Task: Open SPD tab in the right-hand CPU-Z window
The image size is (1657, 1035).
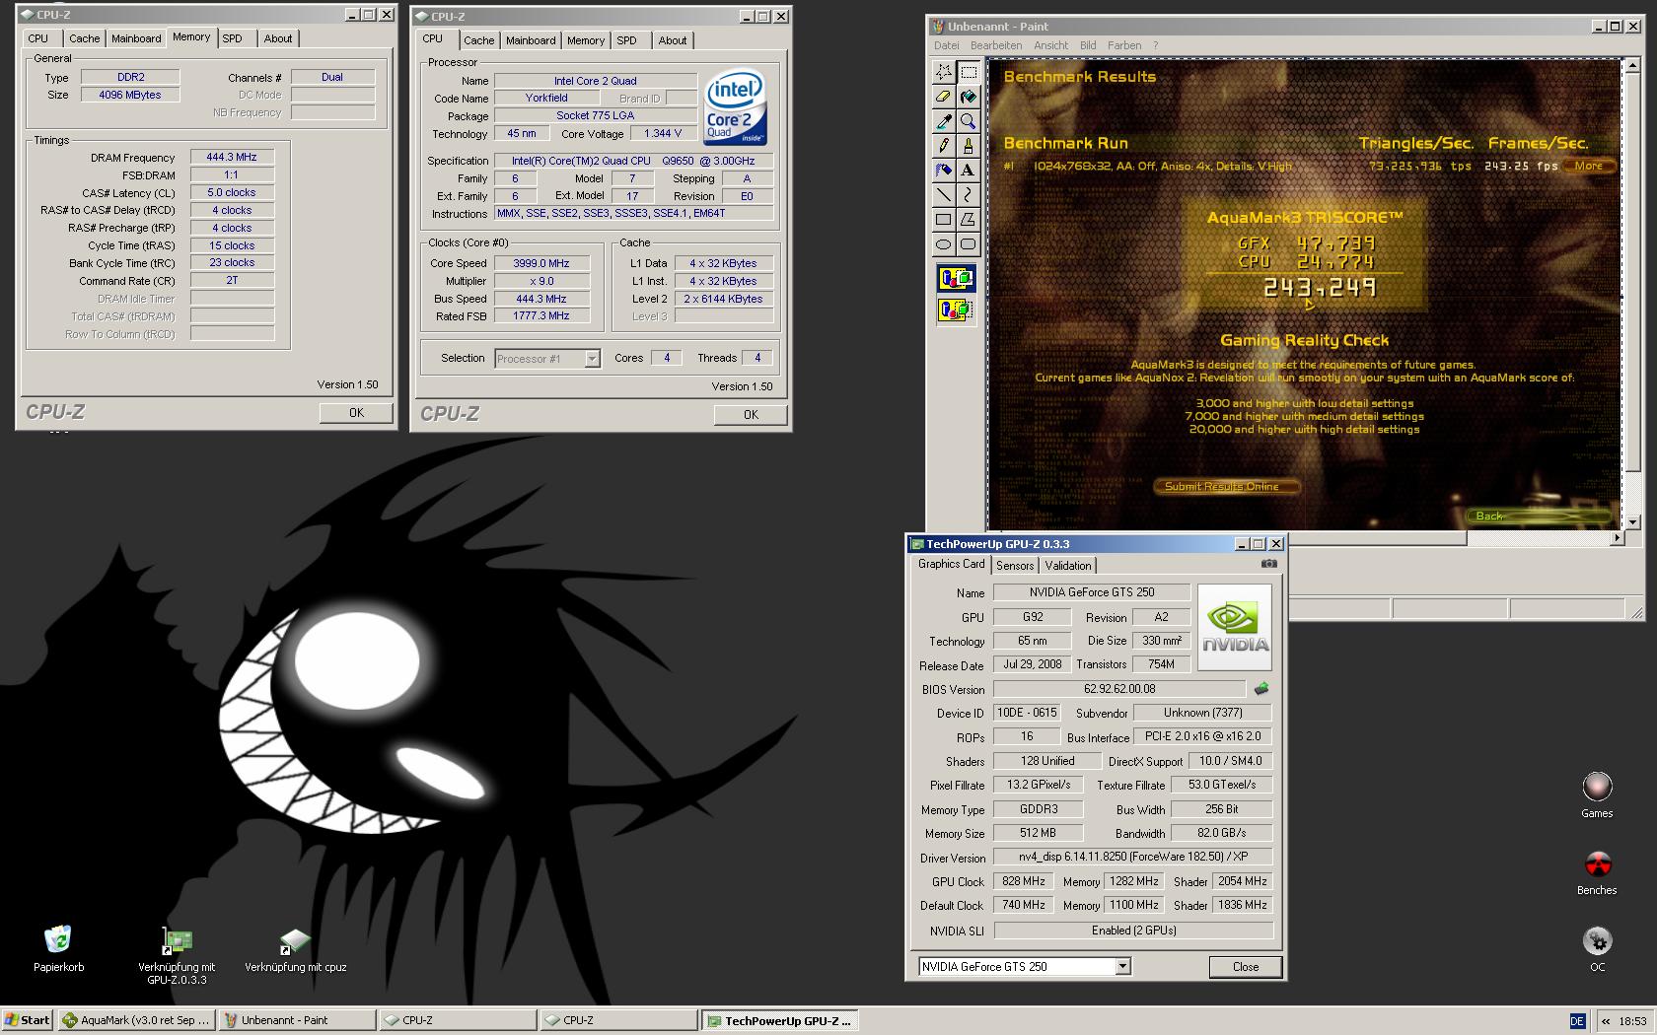Action: coord(626,40)
